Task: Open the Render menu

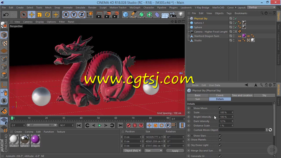Action: [x=92, y=7]
